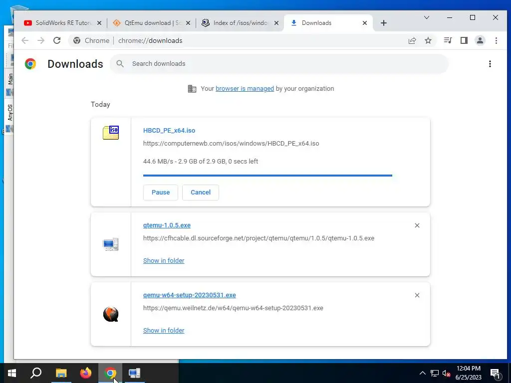
Task: Close the Downloads tab
Action: click(x=365, y=23)
